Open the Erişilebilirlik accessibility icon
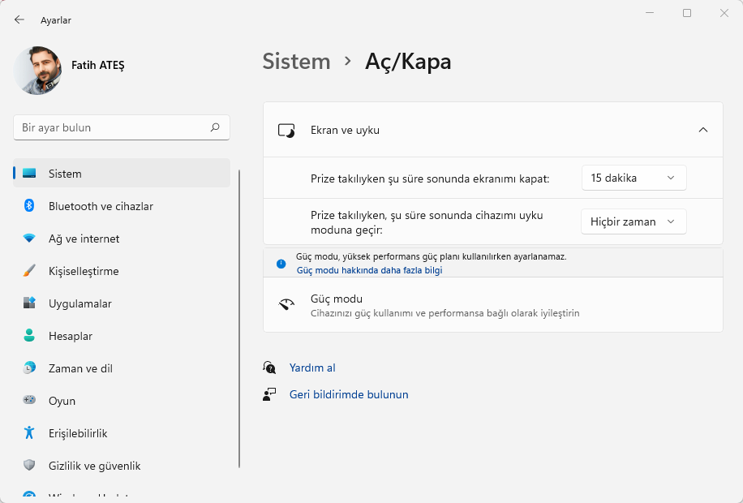 point(29,433)
